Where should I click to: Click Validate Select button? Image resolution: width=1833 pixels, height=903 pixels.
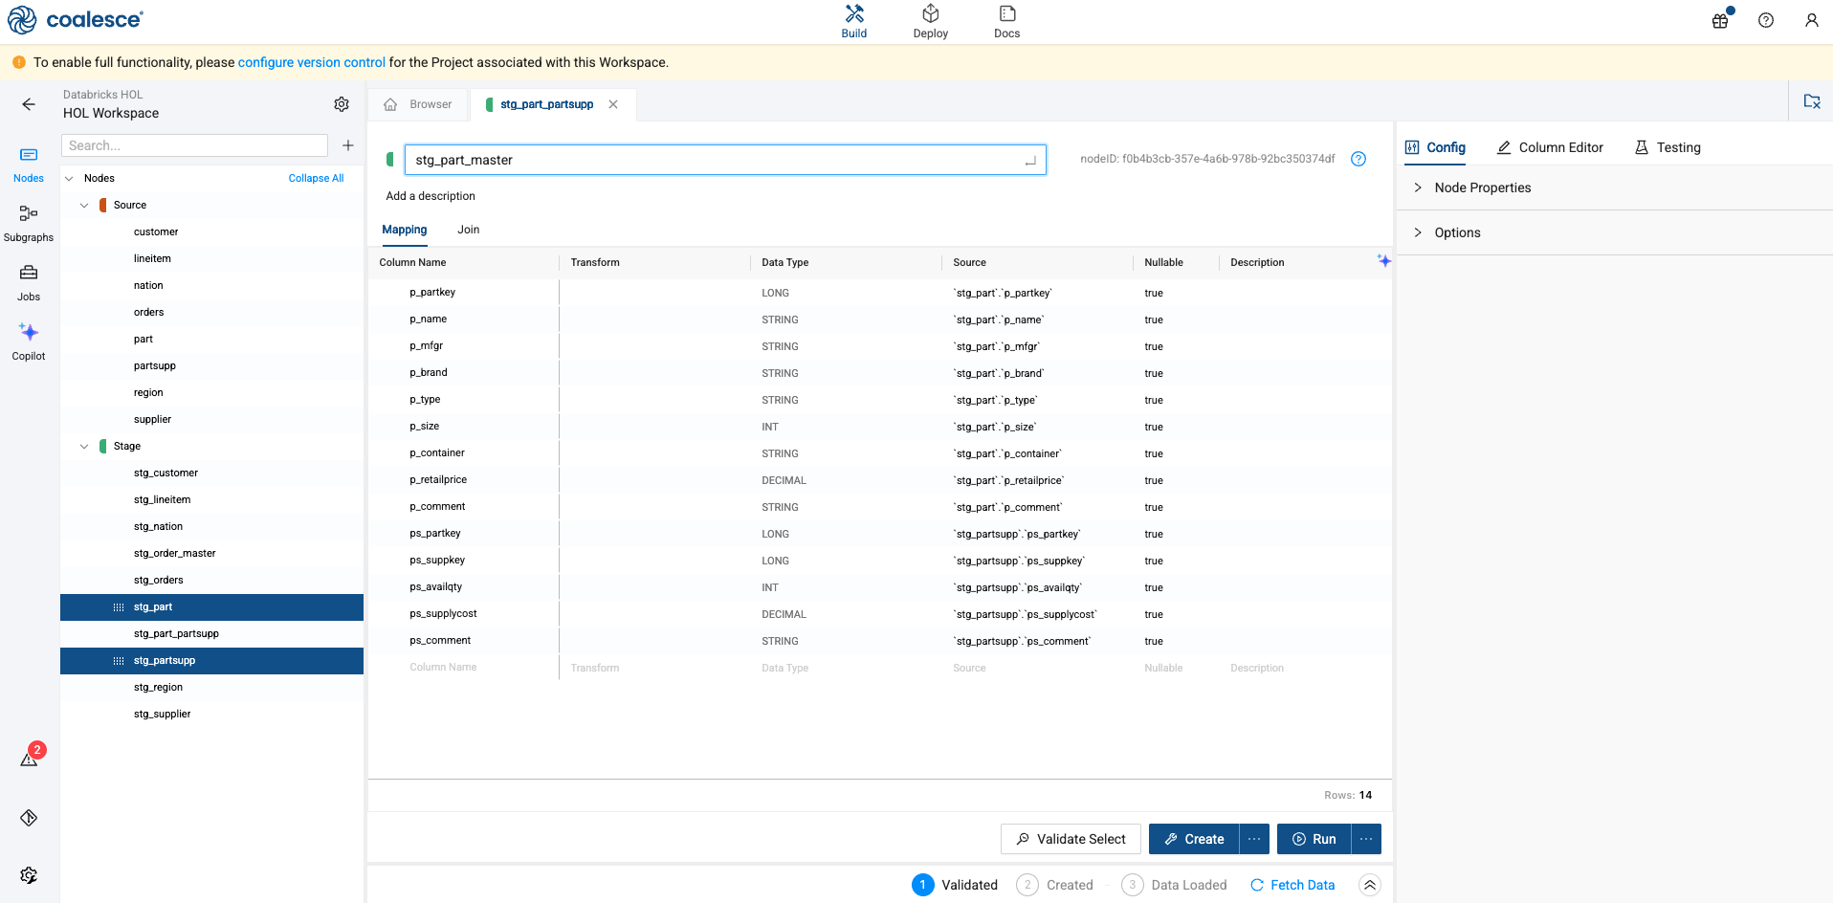[x=1071, y=839]
